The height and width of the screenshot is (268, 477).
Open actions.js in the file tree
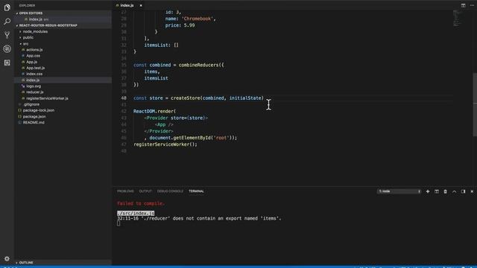tap(34, 50)
